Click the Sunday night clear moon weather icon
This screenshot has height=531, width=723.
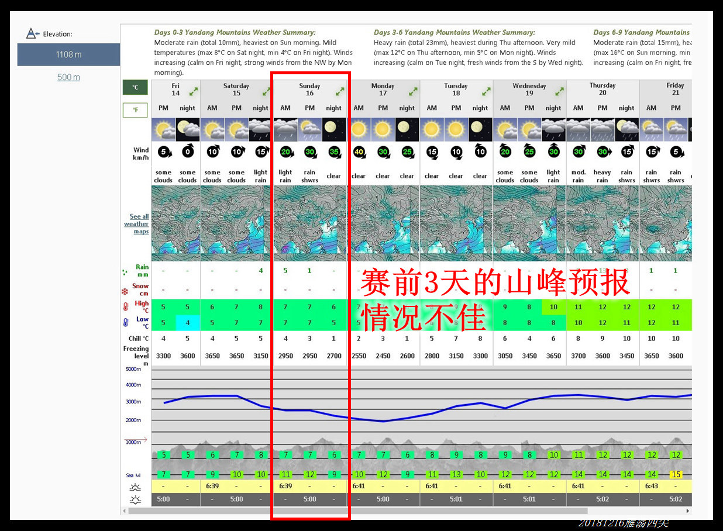(334, 130)
